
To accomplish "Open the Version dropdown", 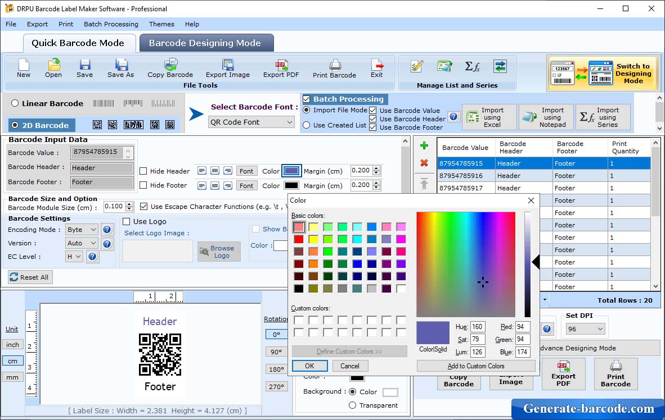I will tap(82, 243).
